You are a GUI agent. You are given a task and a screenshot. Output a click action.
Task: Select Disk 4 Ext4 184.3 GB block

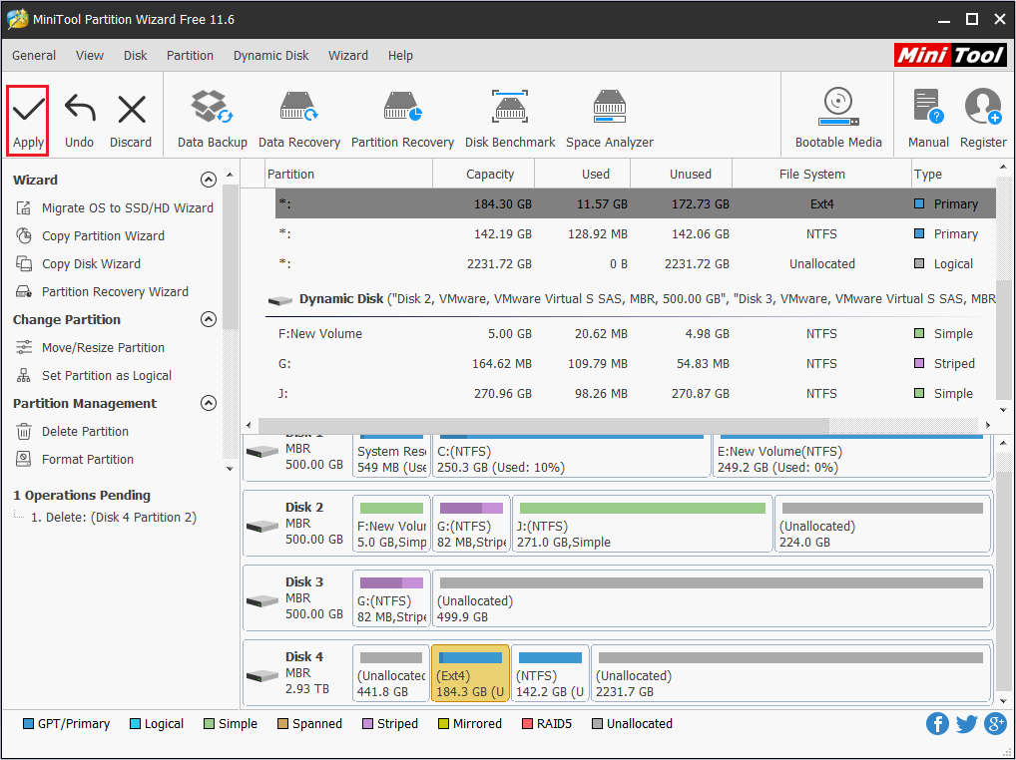[470, 672]
